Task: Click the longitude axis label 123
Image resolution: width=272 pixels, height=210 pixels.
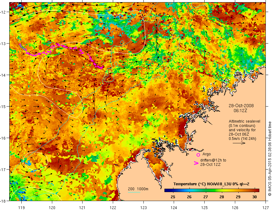Action: click(143, 208)
